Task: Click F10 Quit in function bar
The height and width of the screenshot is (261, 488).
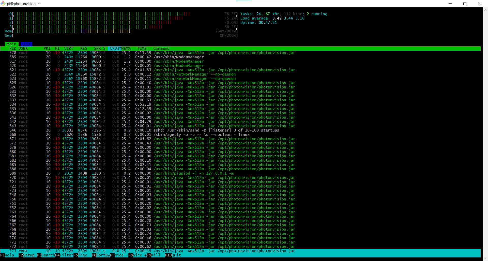Action: [173, 255]
